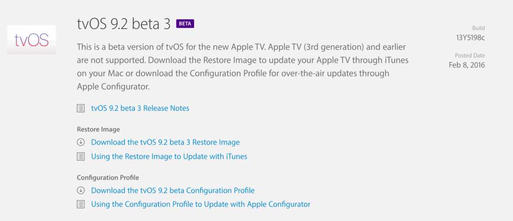
Task: Open the tvOS 9.2 beta 3 Release Notes link
Action: pos(140,108)
